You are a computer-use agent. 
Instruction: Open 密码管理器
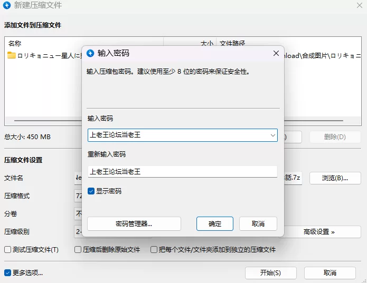134,223
